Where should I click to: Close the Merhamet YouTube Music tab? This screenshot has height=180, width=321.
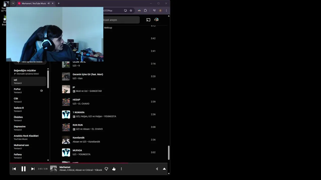(53, 3)
